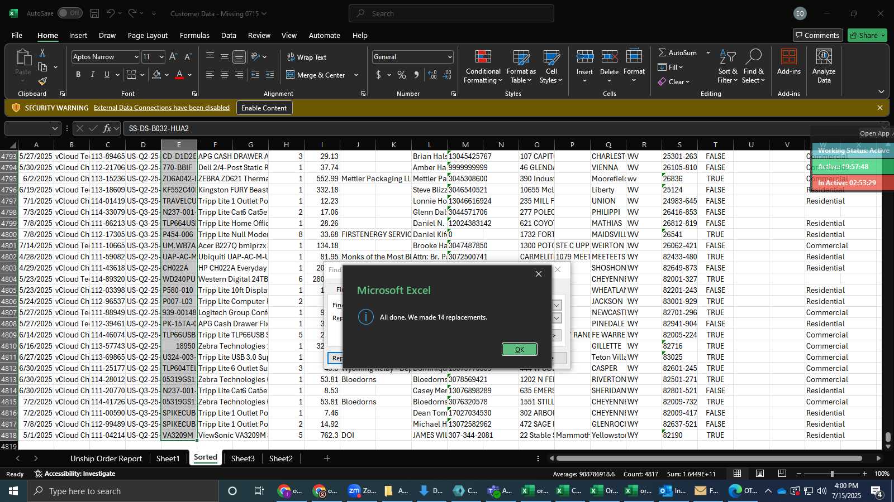Open Sort & Filter
Viewport: 894px width, 502px height.
(x=727, y=67)
